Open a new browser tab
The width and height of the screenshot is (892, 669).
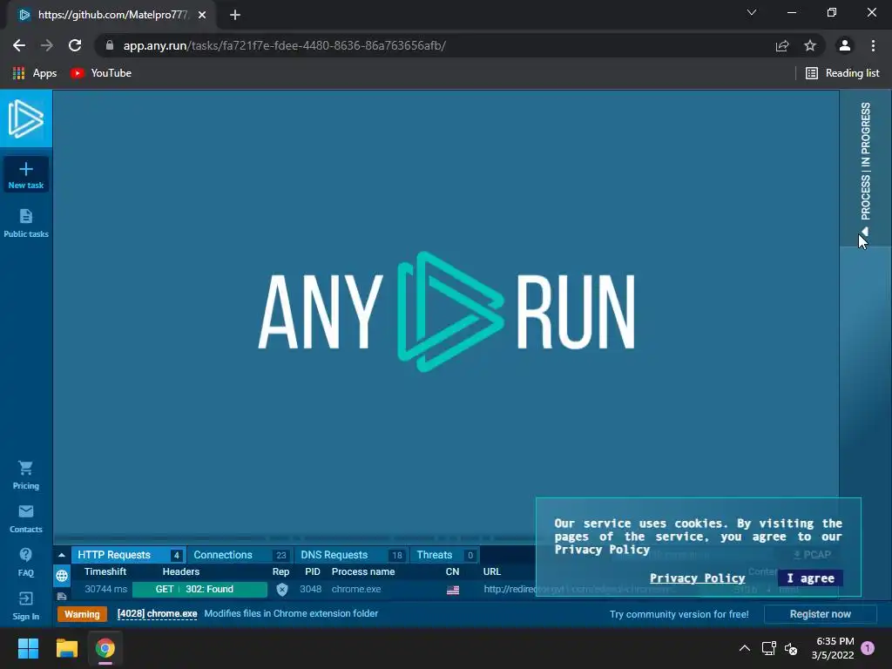(235, 15)
